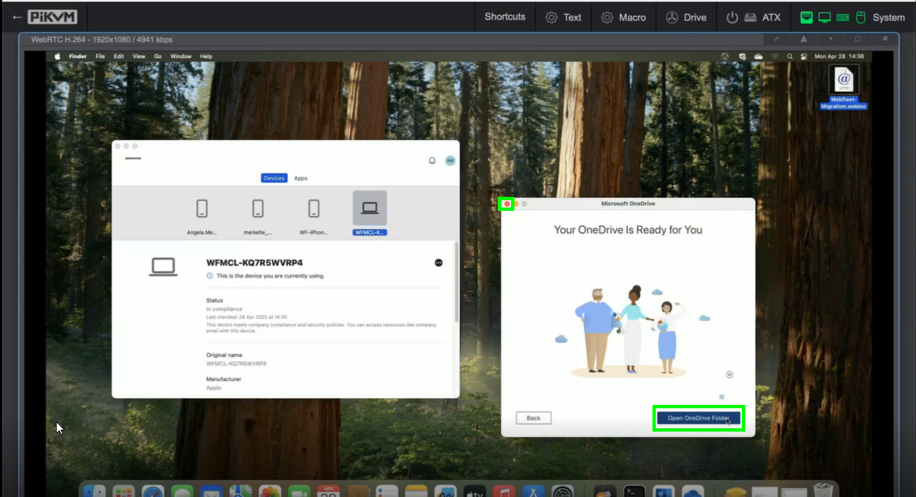Open Music from the Dock
The width and height of the screenshot is (916, 497).
[504, 491]
